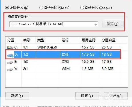Click partition number 2:1

[25, 69]
